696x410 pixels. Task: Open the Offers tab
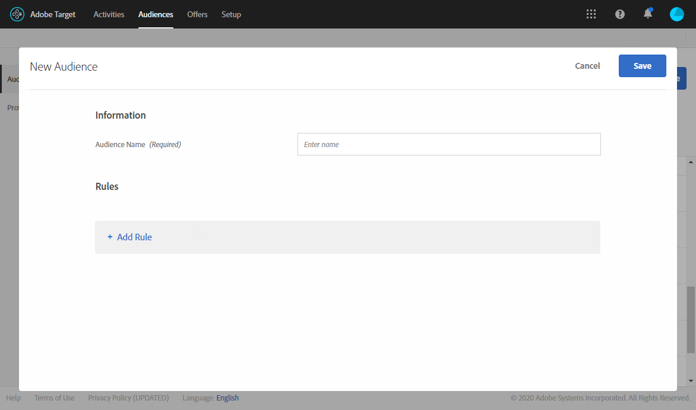[x=197, y=14]
